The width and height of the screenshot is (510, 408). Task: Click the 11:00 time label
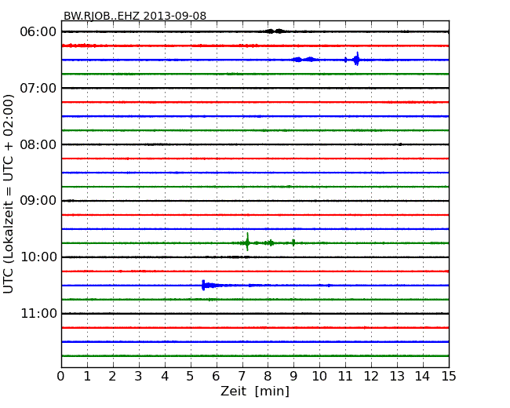point(38,313)
